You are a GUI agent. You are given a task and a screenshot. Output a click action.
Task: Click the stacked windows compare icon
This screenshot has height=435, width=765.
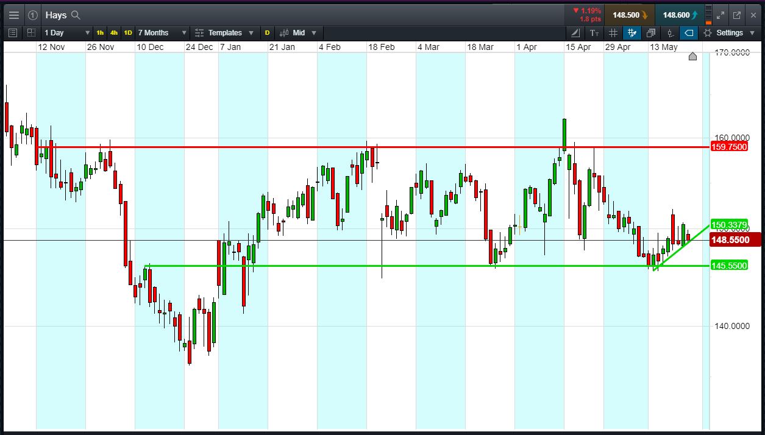pyautogui.click(x=651, y=33)
